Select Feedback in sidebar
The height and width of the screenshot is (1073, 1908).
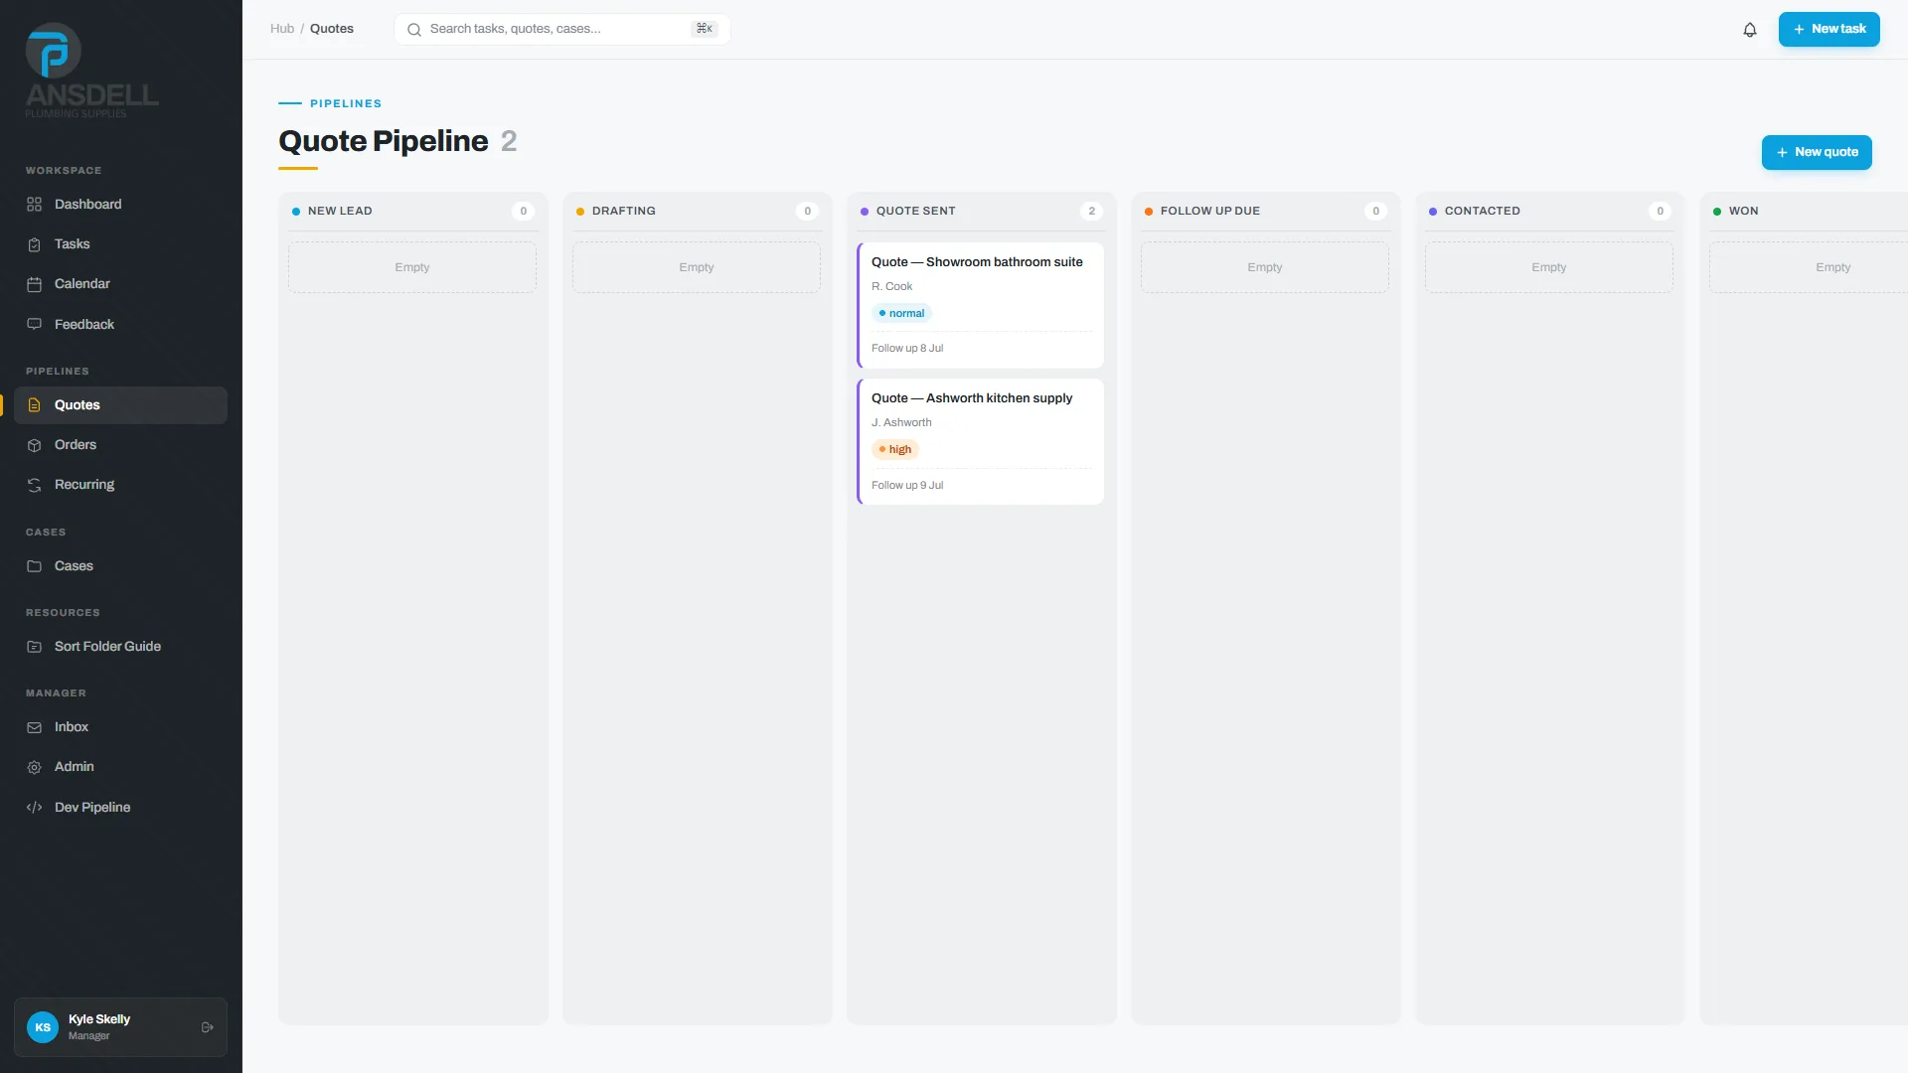tap(120, 325)
